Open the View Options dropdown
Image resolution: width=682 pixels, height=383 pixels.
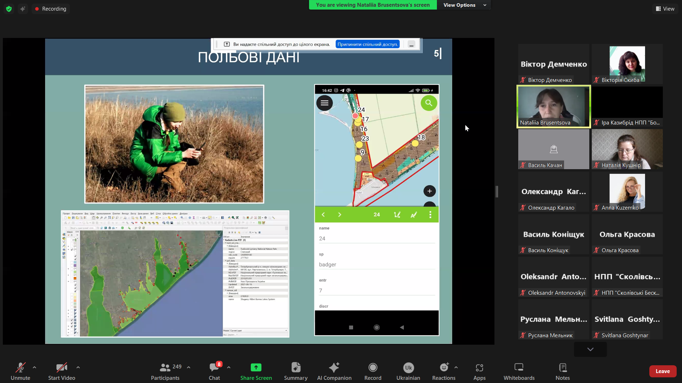pyautogui.click(x=463, y=5)
